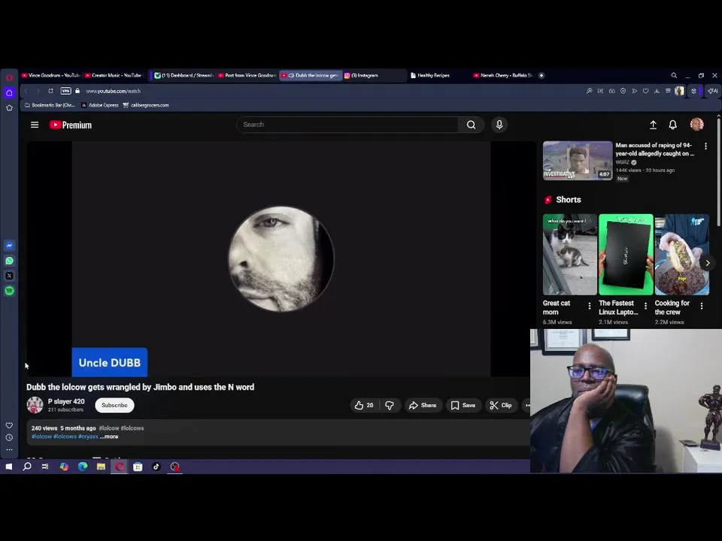Viewport: 722px width, 541px height.
Task: Open Task View on the taskbar
Action: (x=45, y=467)
